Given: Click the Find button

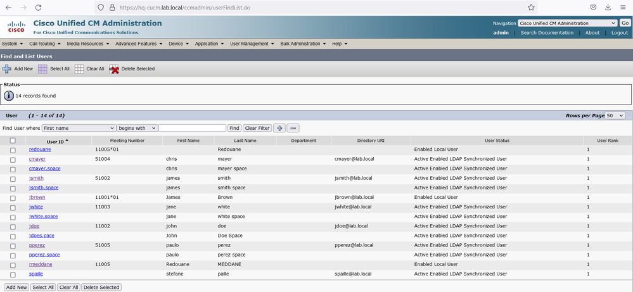Looking at the screenshot, I should [x=234, y=128].
